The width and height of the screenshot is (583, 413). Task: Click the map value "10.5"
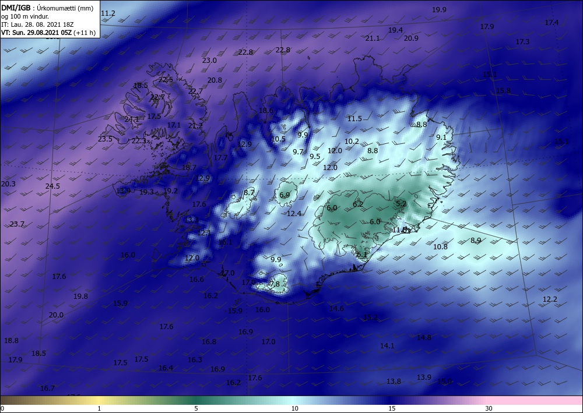pos(278,139)
